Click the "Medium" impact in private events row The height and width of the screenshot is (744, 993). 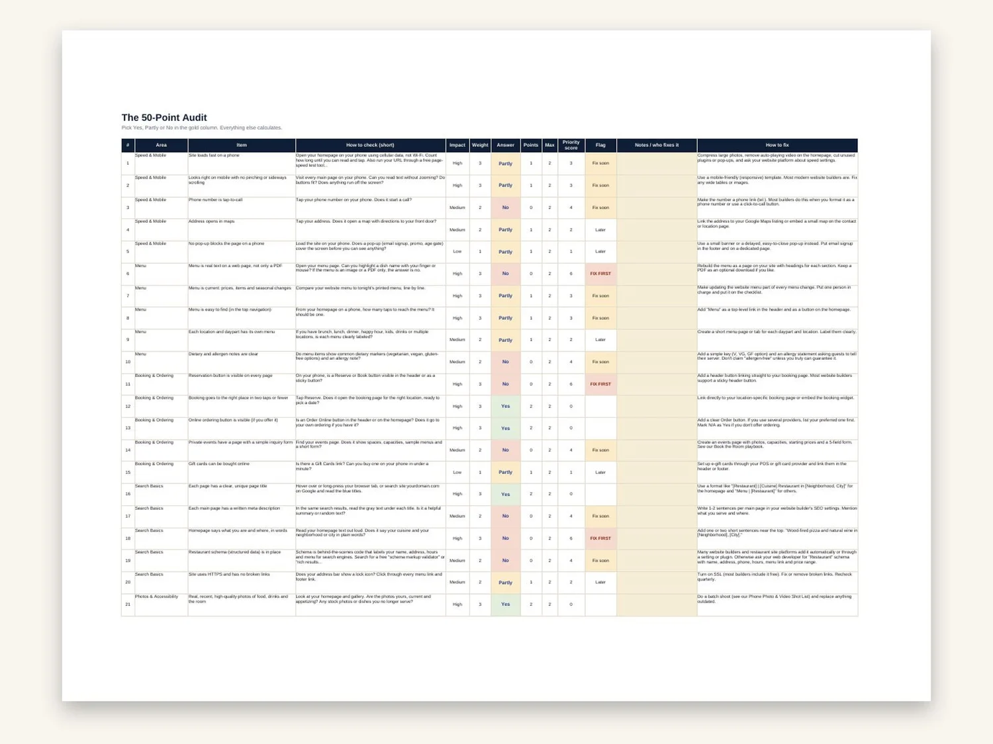pos(457,450)
